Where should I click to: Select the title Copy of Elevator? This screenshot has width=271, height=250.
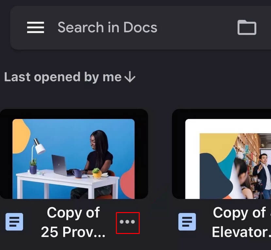point(241,222)
